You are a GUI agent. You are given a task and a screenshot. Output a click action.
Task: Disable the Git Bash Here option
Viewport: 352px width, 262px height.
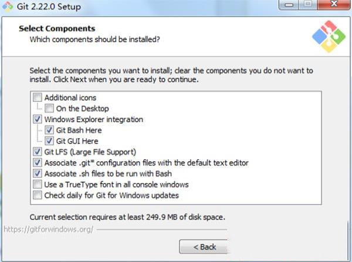[x=50, y=130]
